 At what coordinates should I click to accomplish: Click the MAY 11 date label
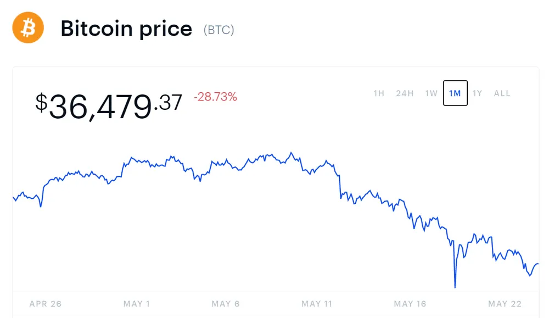317,303
